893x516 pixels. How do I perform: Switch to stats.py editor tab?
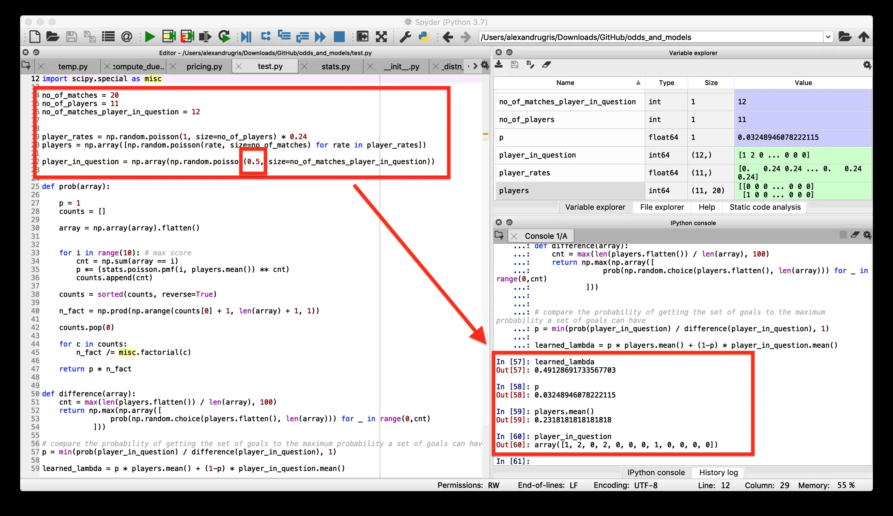(336, 66)
